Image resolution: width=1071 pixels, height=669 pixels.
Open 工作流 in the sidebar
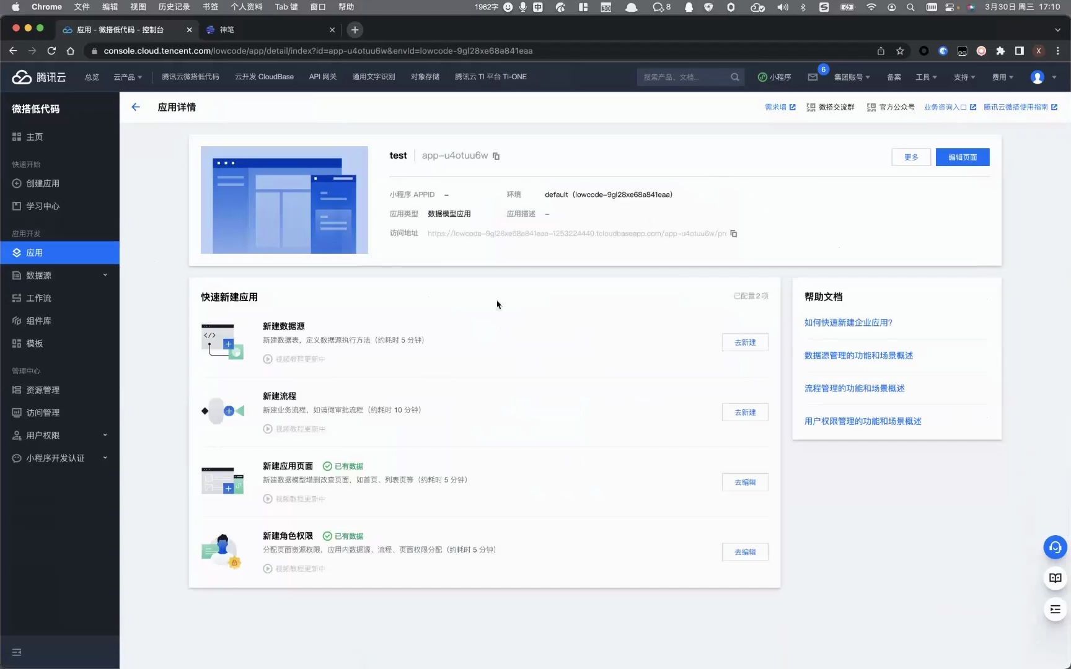coord(59,298)
